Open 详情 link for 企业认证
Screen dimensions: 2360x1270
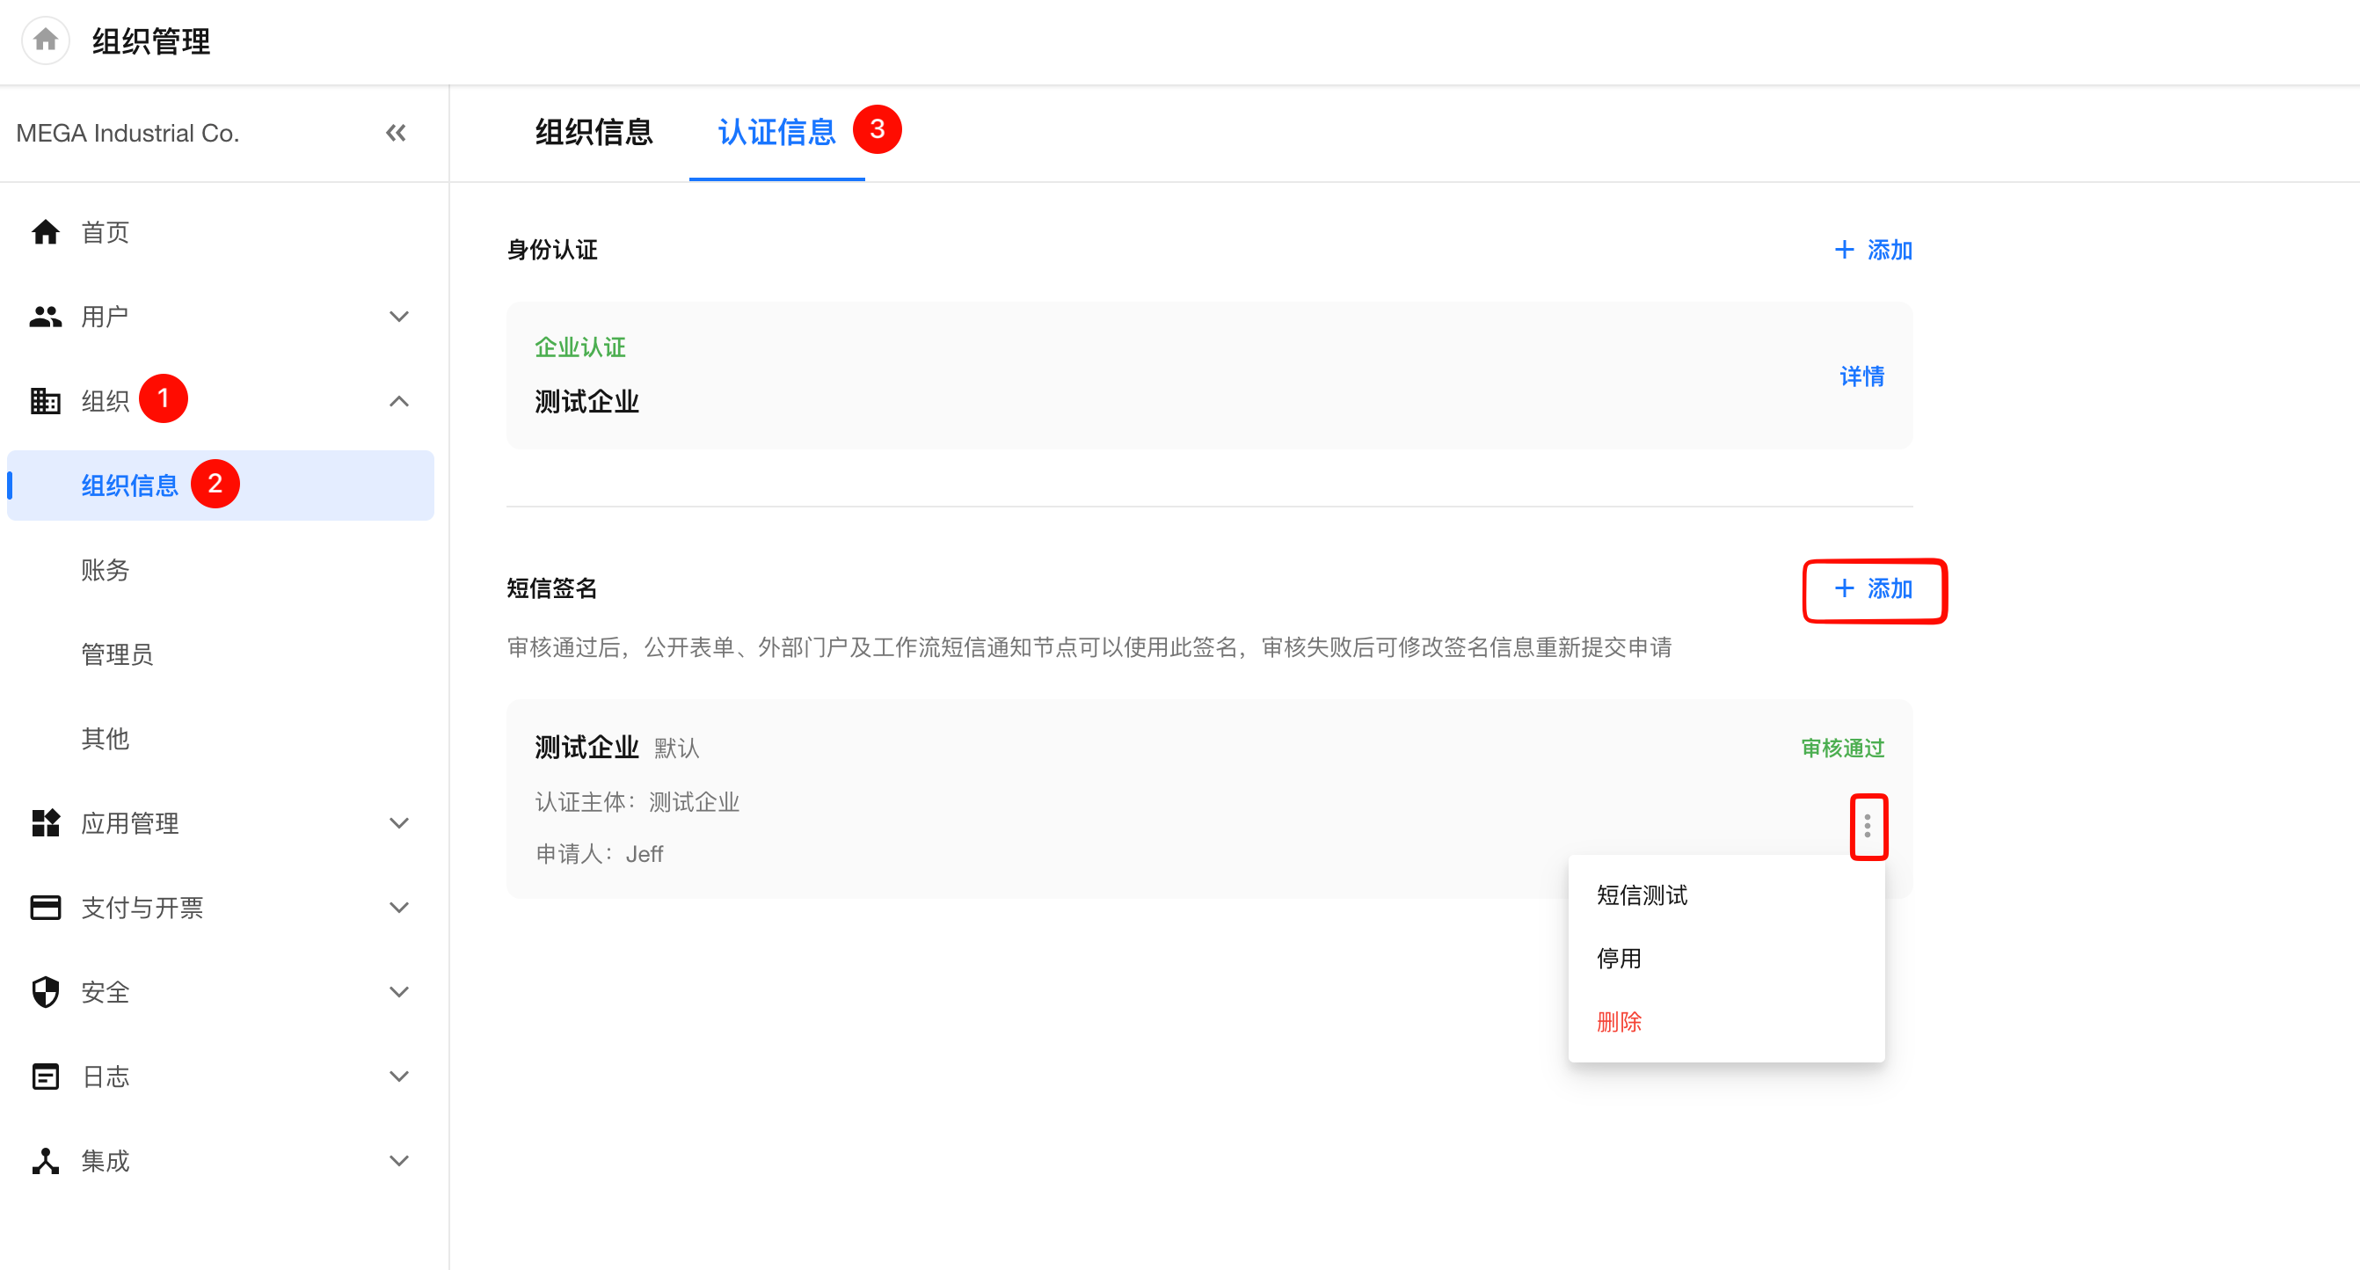click(1861, 376)
